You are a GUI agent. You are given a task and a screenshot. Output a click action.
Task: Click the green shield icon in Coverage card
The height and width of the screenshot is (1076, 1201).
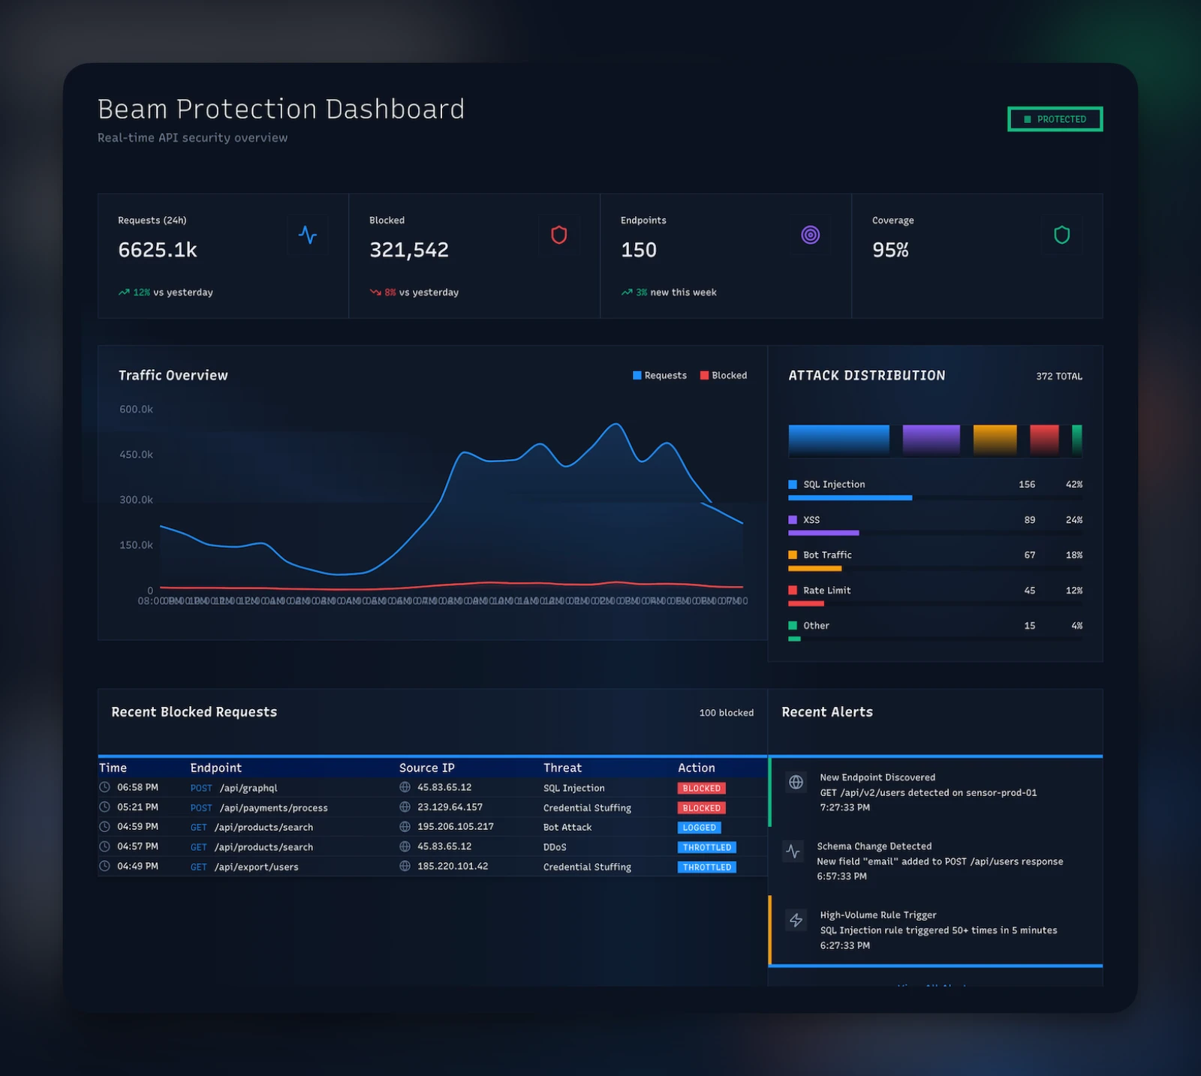click(1062, 235)
